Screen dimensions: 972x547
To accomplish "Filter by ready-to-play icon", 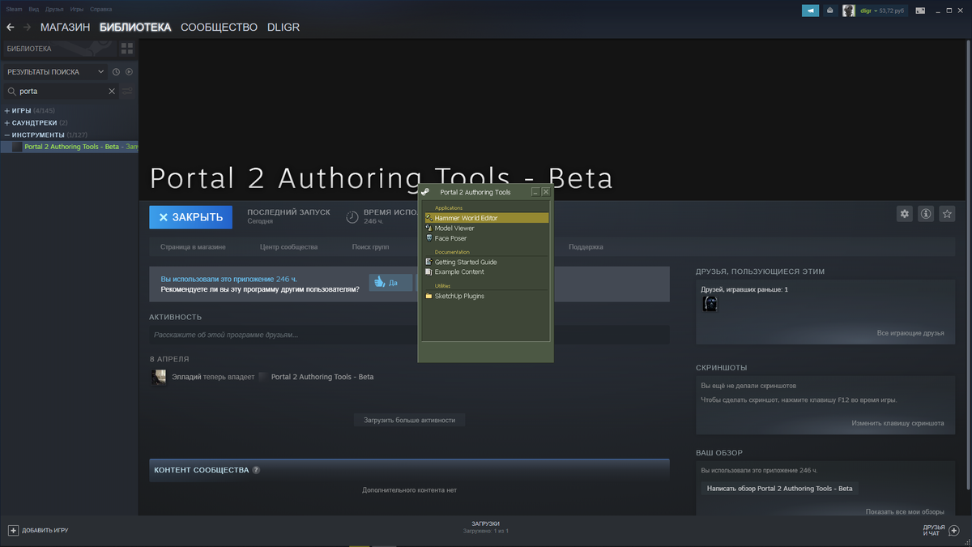I will click(x=129, y=71).
